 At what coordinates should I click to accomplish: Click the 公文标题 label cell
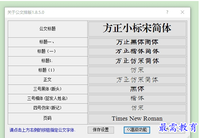[x=48, y=29]
